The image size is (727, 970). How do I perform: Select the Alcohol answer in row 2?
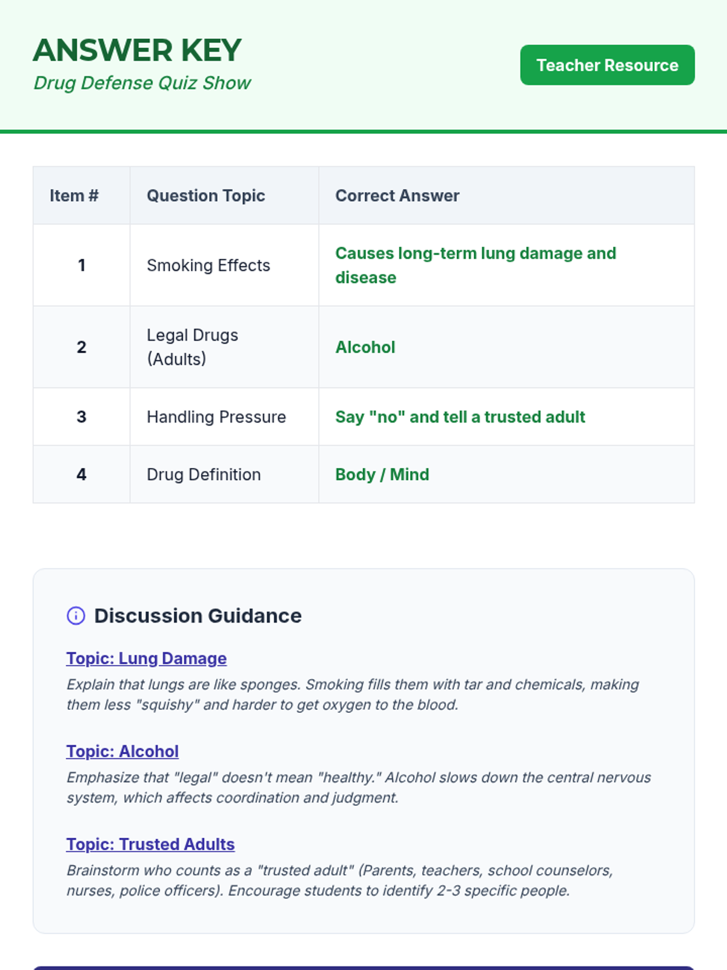coord(365,347)
